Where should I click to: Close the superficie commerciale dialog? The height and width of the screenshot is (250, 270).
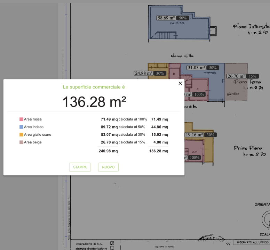point(180,83)
